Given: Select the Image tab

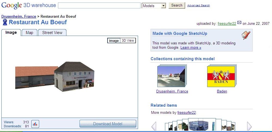Looking at the screenshot, I should [x=11, y=33].
